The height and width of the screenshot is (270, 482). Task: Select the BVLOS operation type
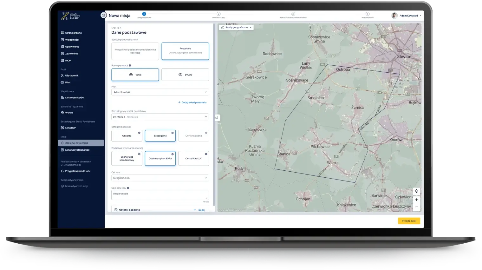point(185,75)
